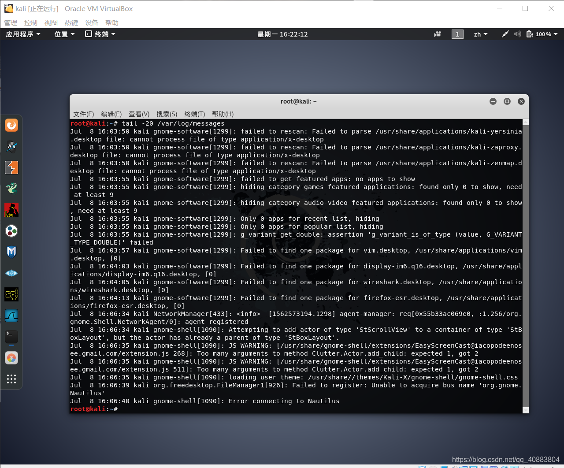The width and height of the screenshot is (564, 468).
Task: Click the root@kali: ~ window title
Action: pyautogui.click(x=299, y=101)
